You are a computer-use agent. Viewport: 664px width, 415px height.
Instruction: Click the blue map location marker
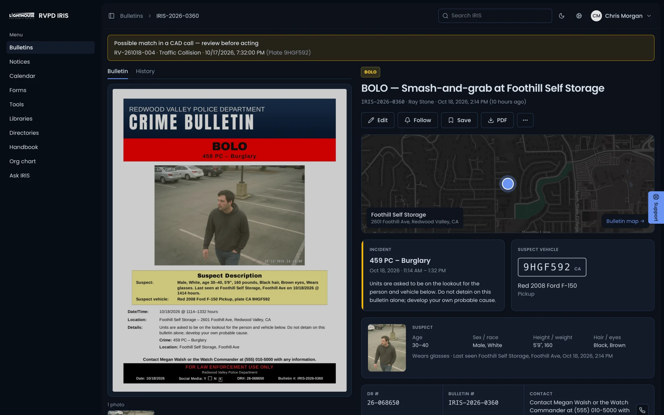[x=508, y=184]
